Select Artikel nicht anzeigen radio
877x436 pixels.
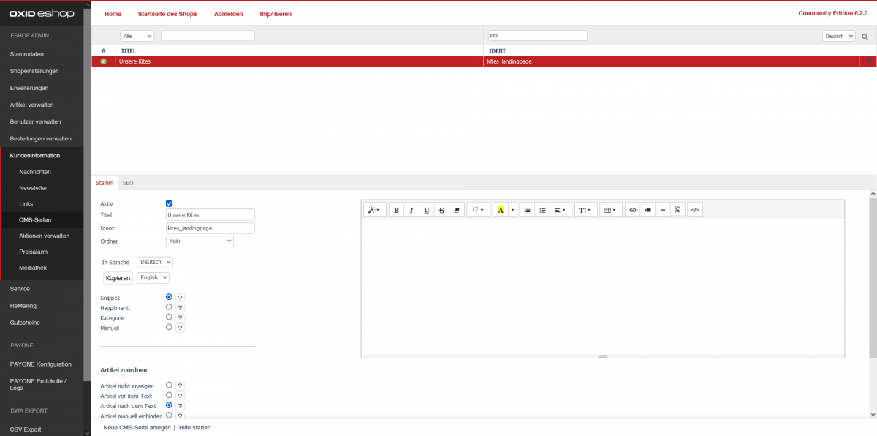170,385
